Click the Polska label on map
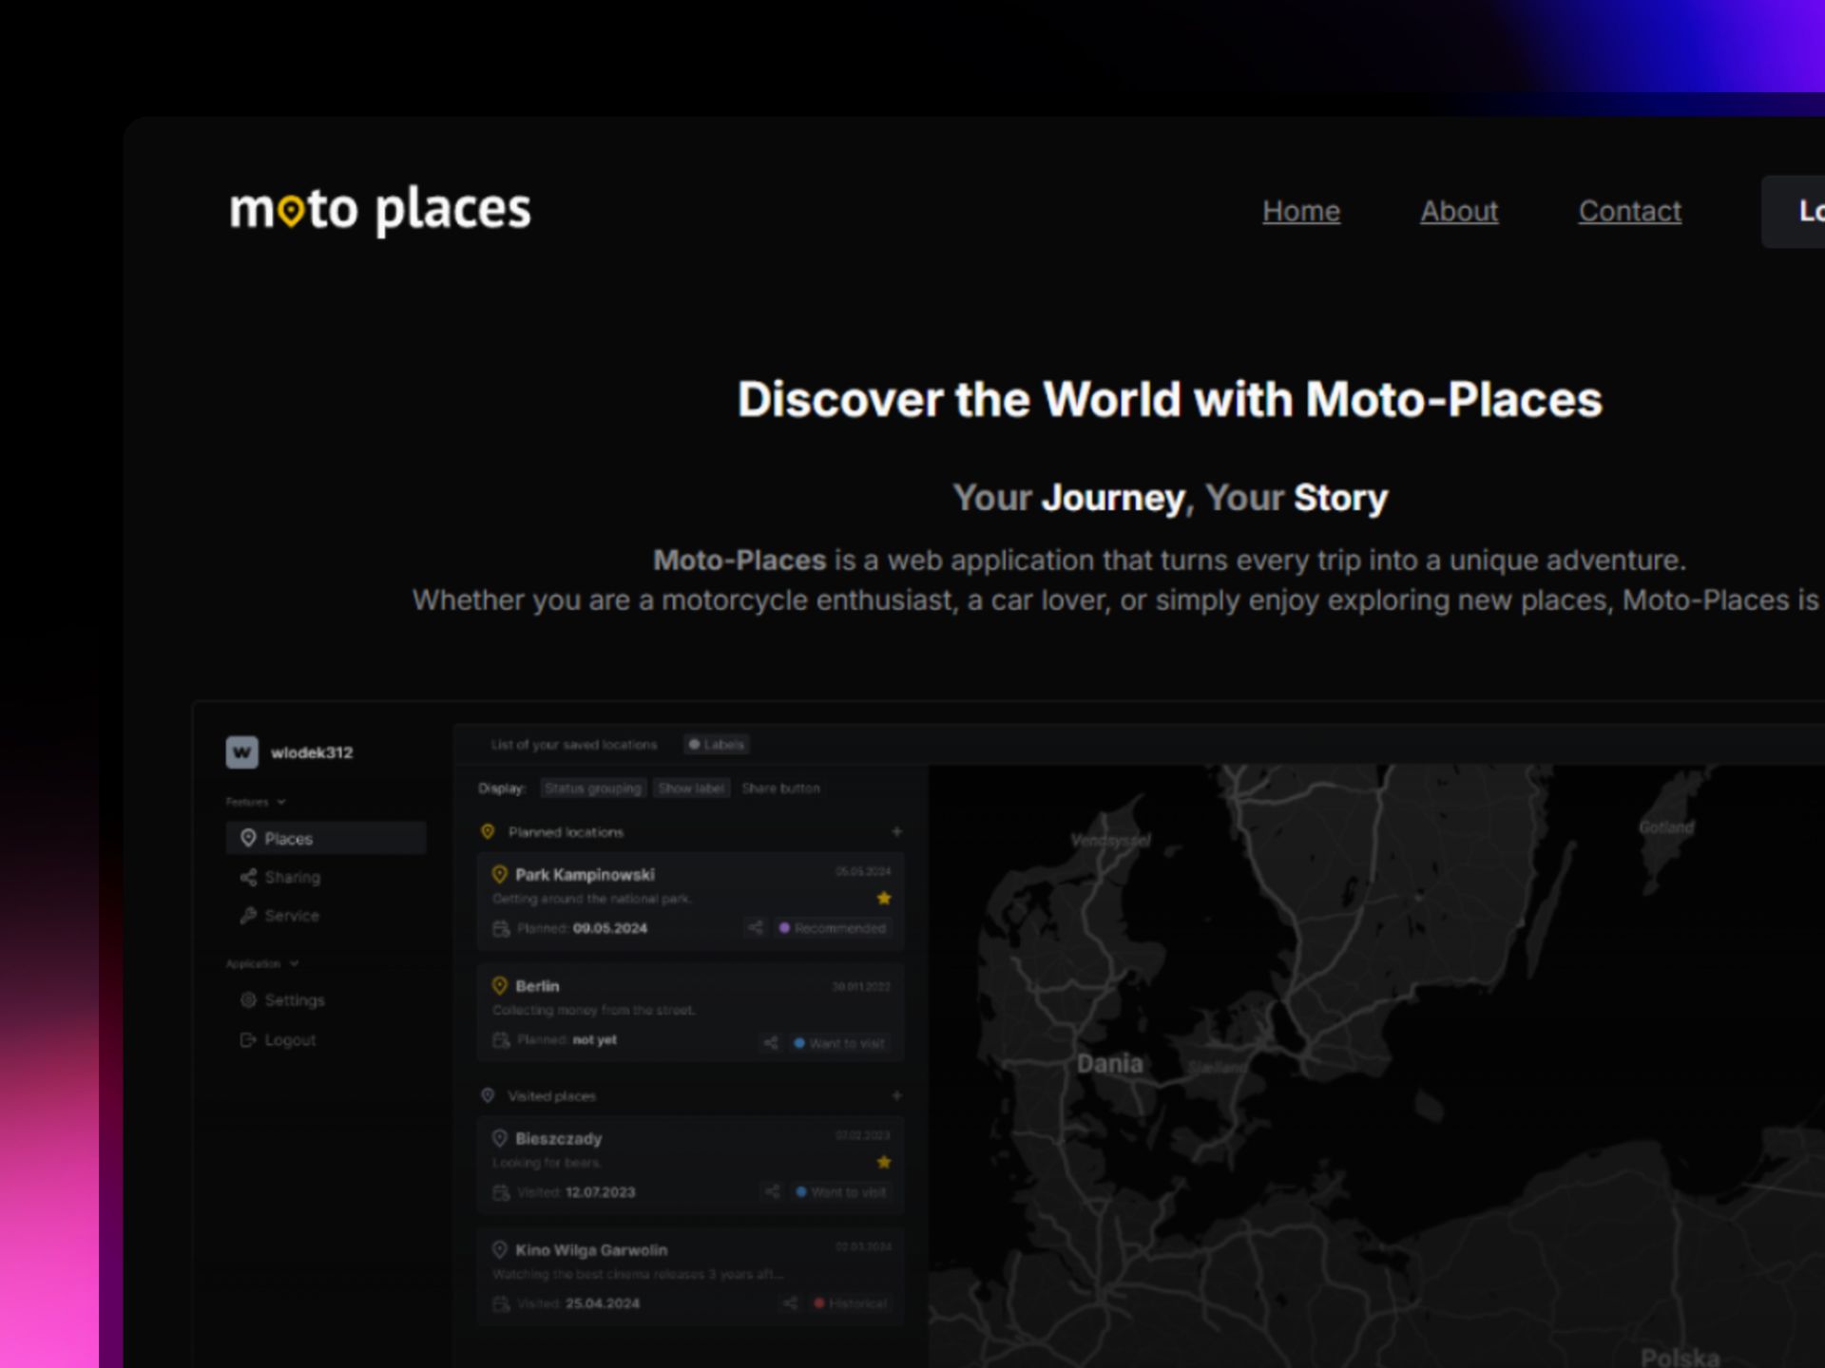 [x=1681, y=1357]
